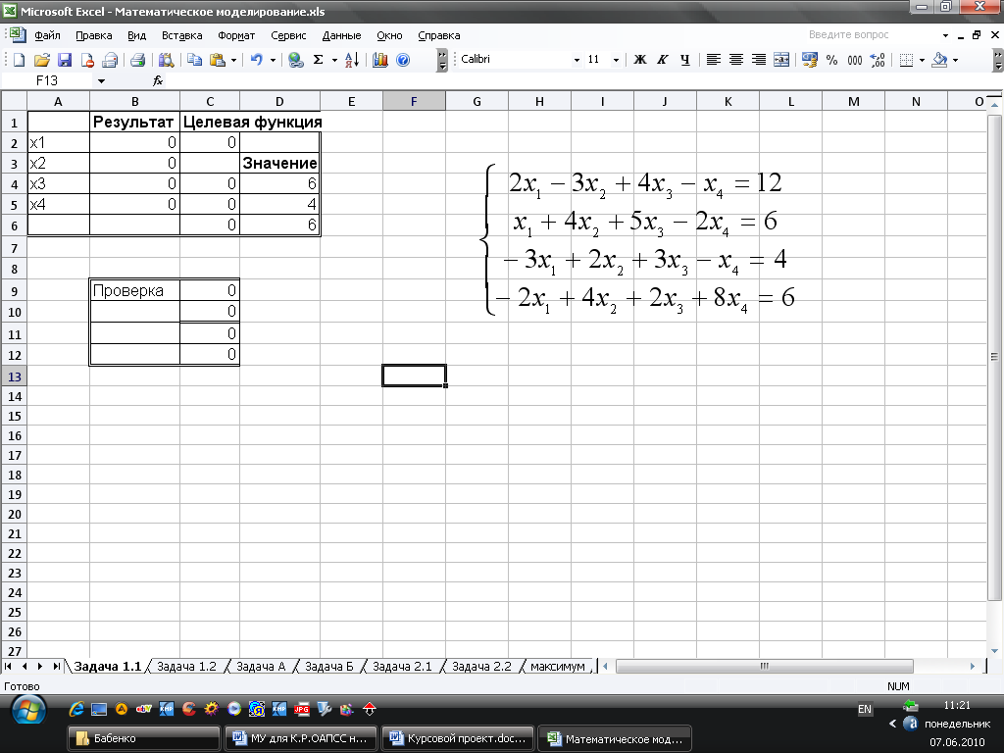The width and height of the screenshot is (1004, 753).
Task: Open Excel Help with the question mark icon
Action: pos(403,60)
